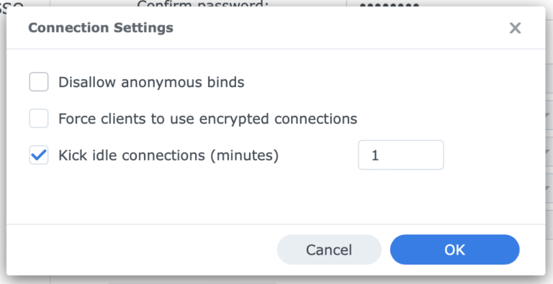Confirm settings with the OK button
Image resolution: width=553 pixels, height=284 pixels.
[x=454, y=249]
